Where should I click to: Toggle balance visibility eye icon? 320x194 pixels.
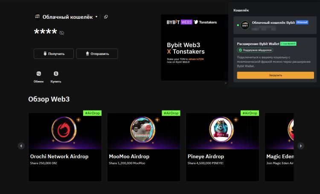coord(61,33)
